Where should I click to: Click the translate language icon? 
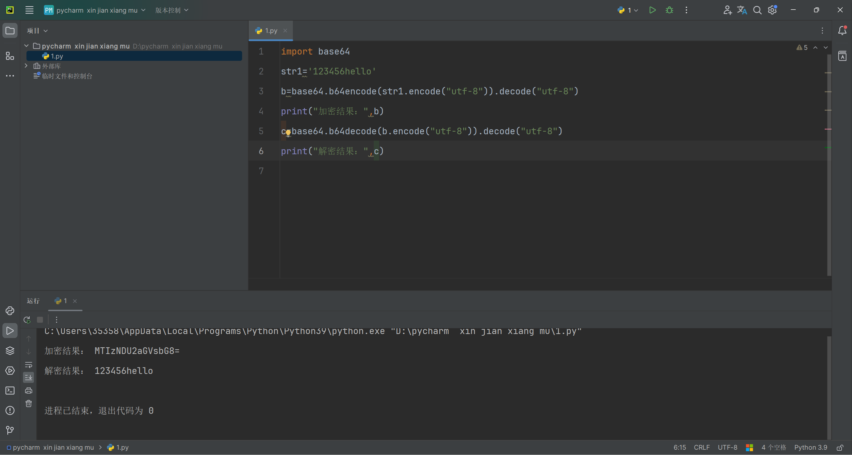coord(742,10)
